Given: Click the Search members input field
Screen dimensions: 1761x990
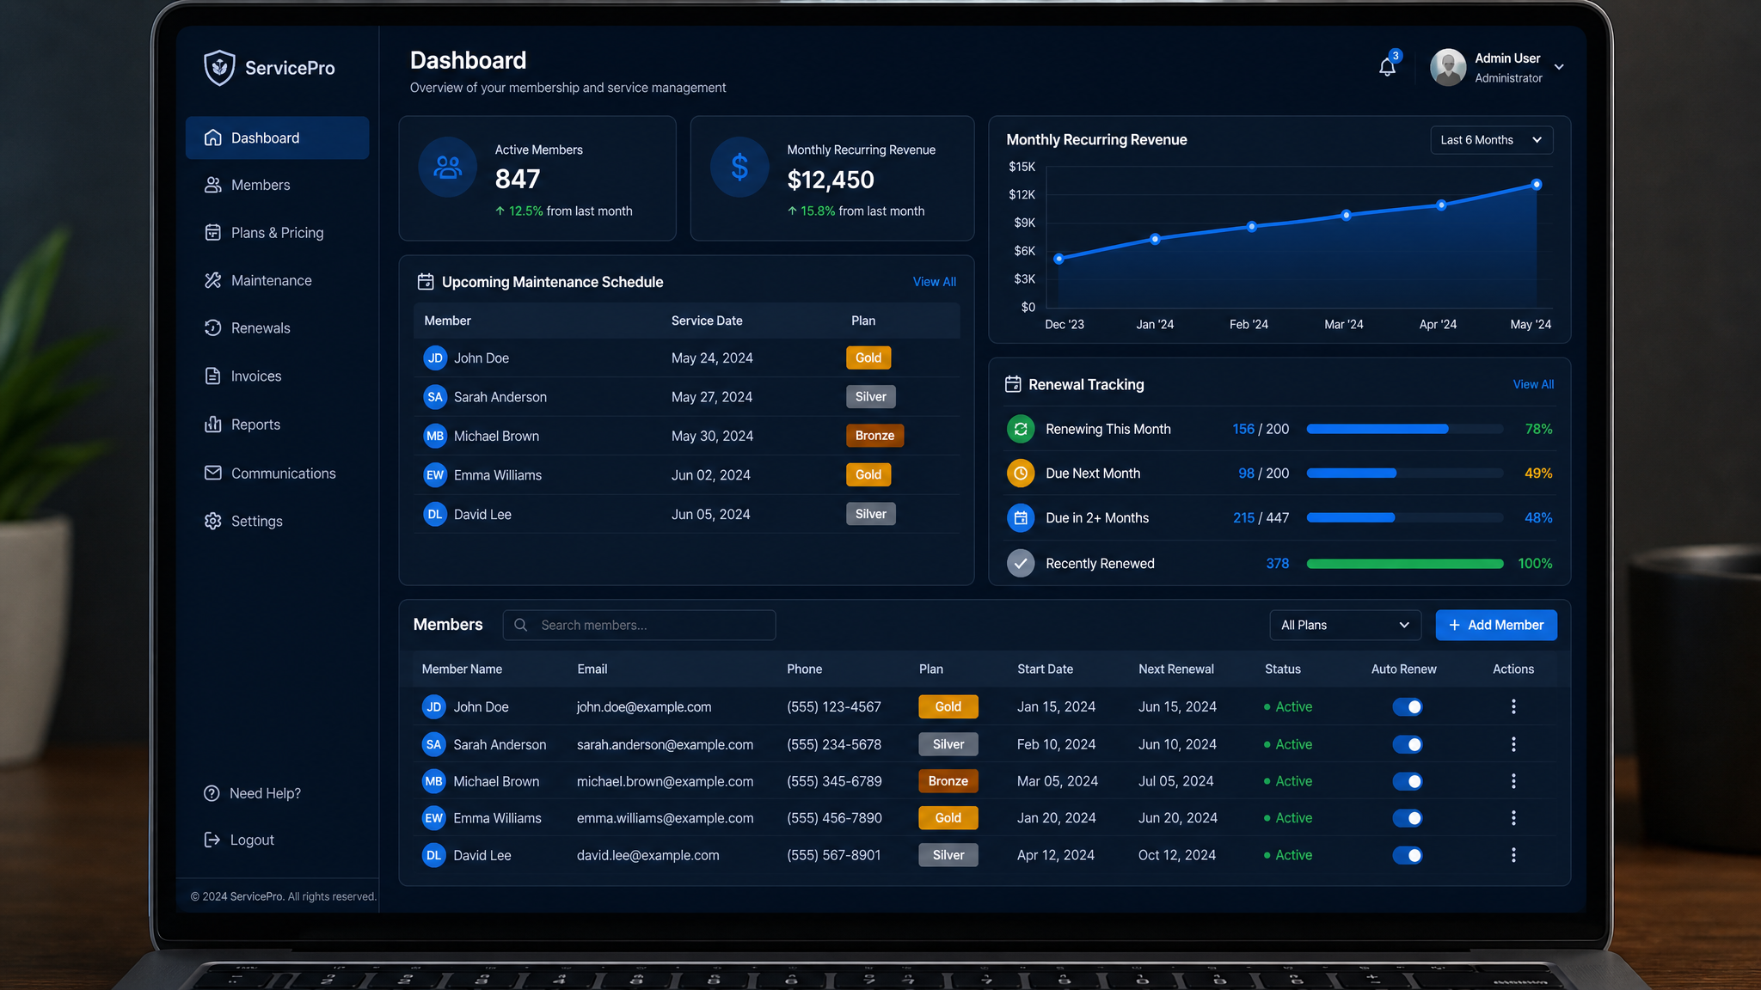Looking at the screenshot, I should (x=639, y=625).
